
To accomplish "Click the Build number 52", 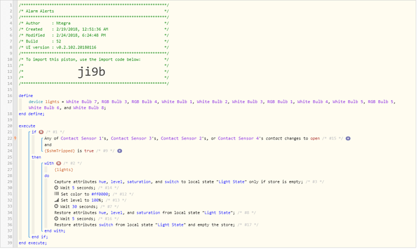I will pyautogui.click(x=58, y=42).
